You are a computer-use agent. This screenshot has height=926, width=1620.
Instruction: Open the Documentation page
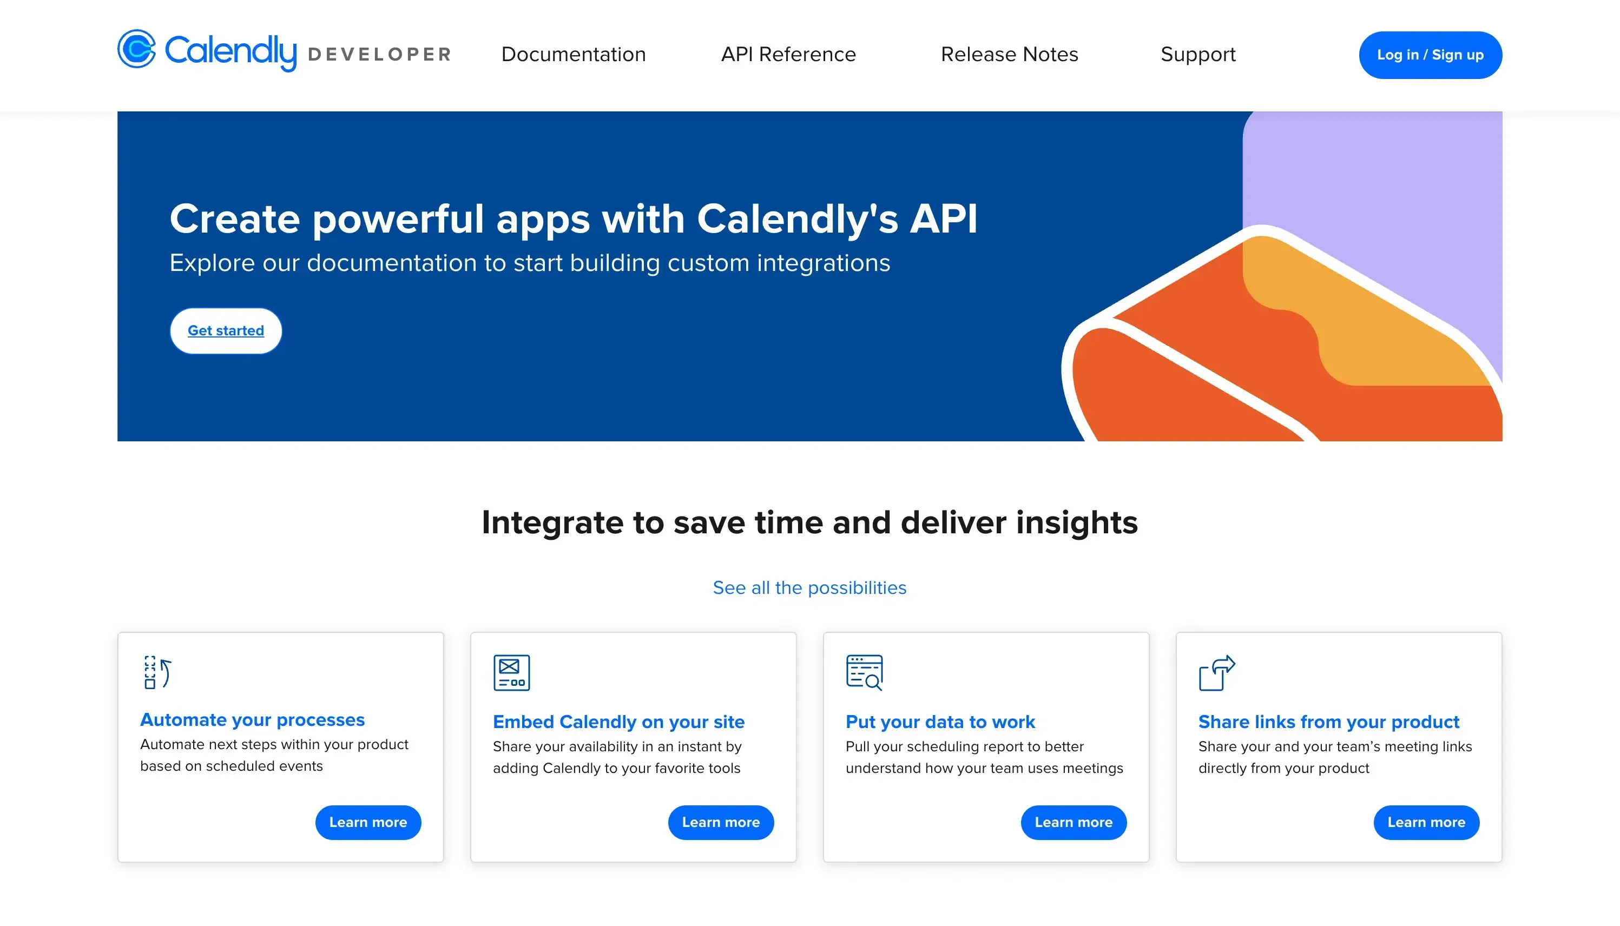point(573,54)
